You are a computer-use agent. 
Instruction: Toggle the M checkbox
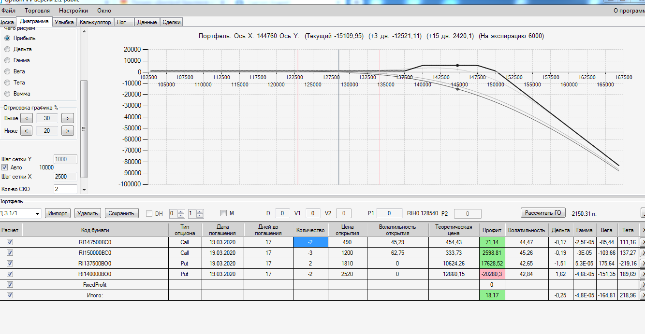pos(223,213)
